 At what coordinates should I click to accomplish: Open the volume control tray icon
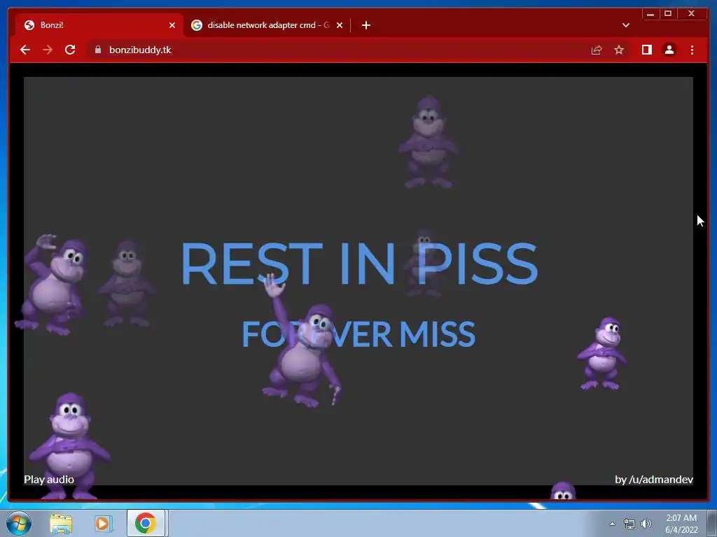point(646,524)
